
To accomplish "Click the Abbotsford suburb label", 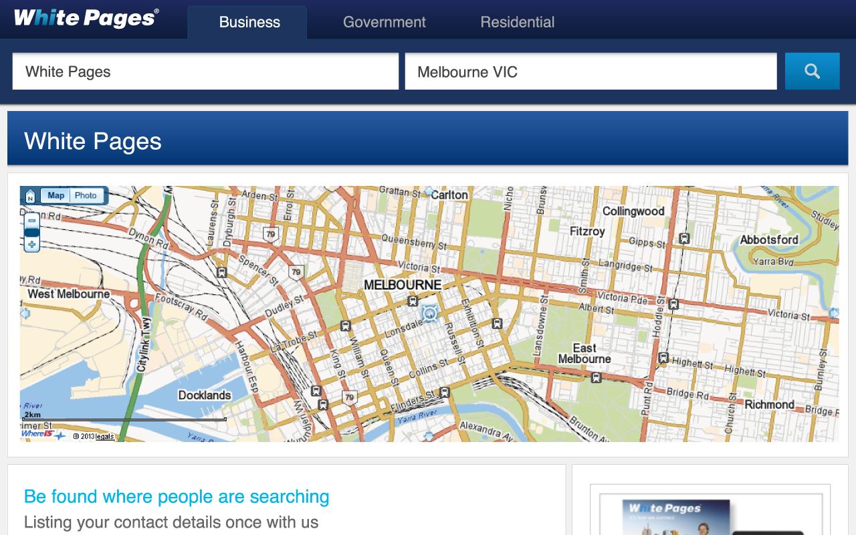I will point(769,239).
